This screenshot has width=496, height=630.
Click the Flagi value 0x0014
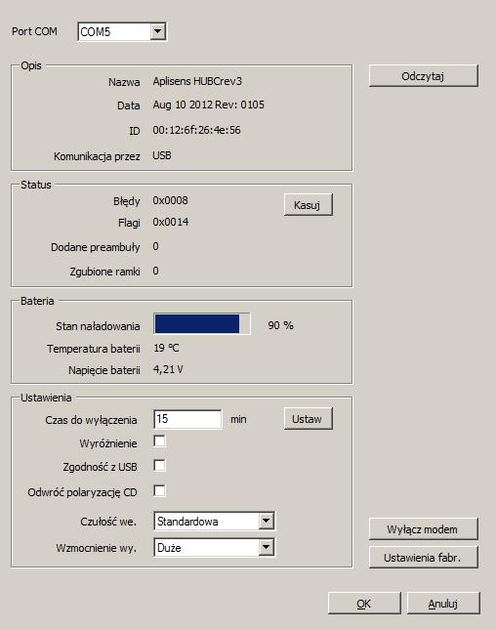coord(170,222)
